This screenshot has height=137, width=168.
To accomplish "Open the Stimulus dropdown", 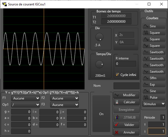I will (x=154, y=104).
